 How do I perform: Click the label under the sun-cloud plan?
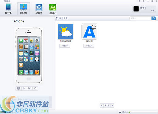[x=66, y=41]
